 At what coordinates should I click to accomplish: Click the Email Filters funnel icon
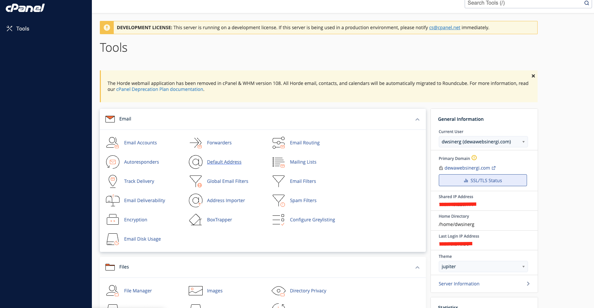[279, 181]
